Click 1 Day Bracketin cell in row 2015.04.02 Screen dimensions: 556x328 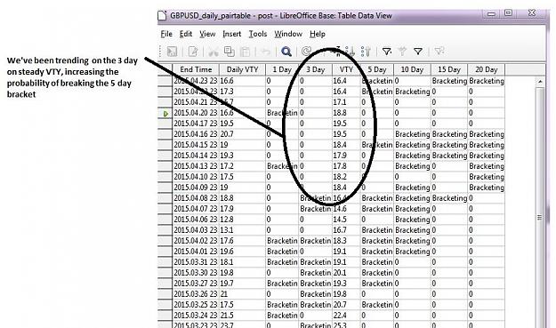click(282, 241)
